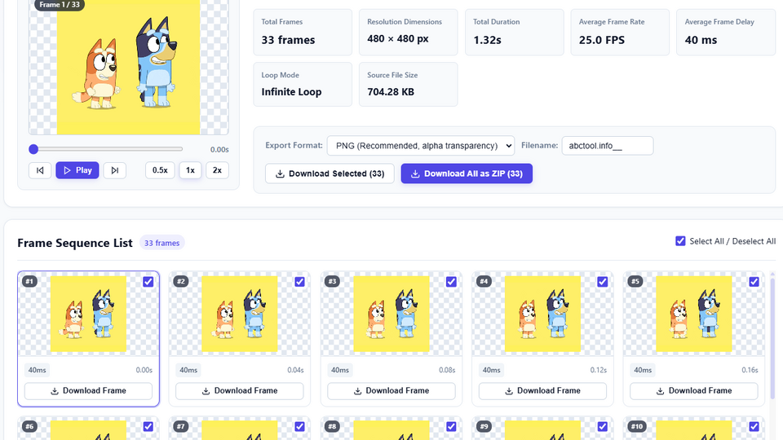Set playback speed to 0.5x
783x440 pixels.
pyautogui.click(x=160, y=170)
